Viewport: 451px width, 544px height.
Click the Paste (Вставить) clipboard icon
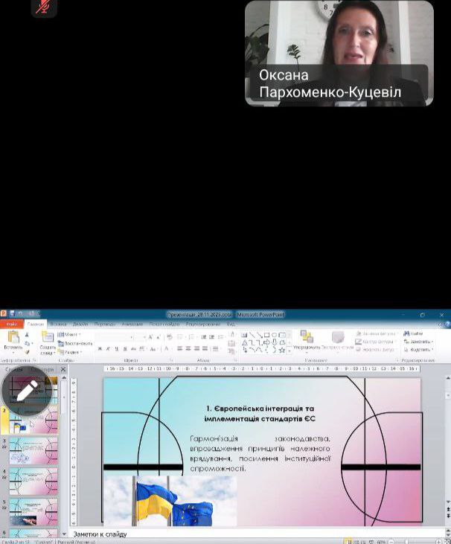[x=13, y=338]
